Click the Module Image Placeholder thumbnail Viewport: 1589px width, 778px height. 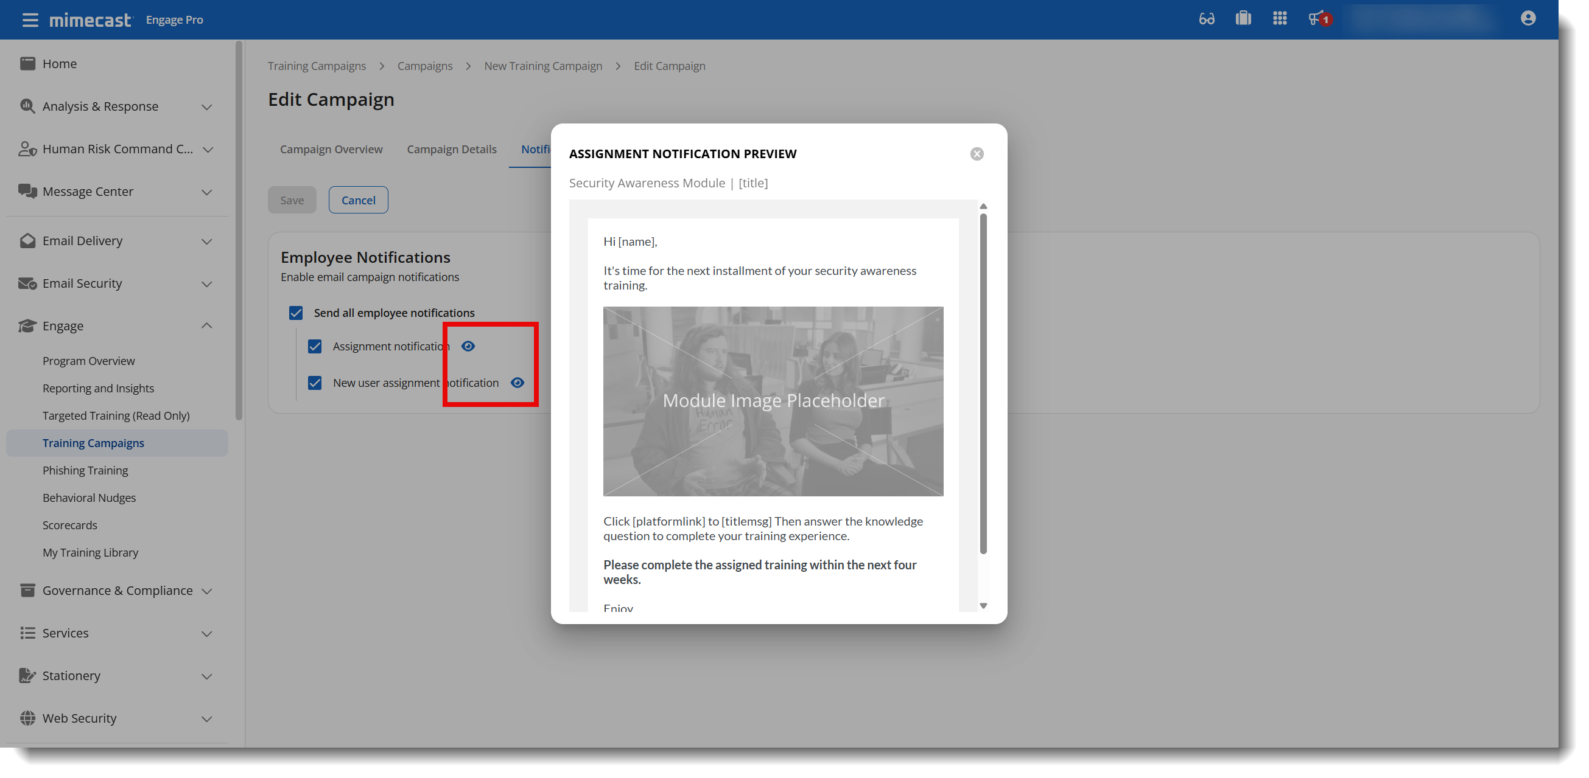(x=773, y=401)
